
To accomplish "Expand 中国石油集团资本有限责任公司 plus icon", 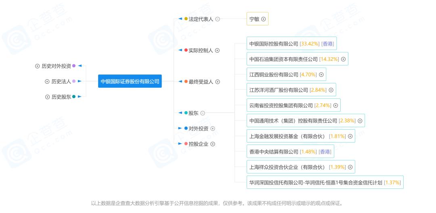I will pyautogui.click(x=344, y=59).
